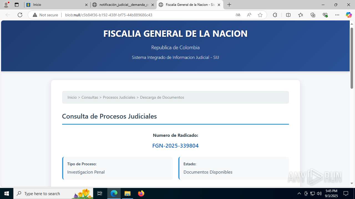Viewport: 355px width, 199px height.
Task: Add this page to favorites star
Action: tap(260, 15)
